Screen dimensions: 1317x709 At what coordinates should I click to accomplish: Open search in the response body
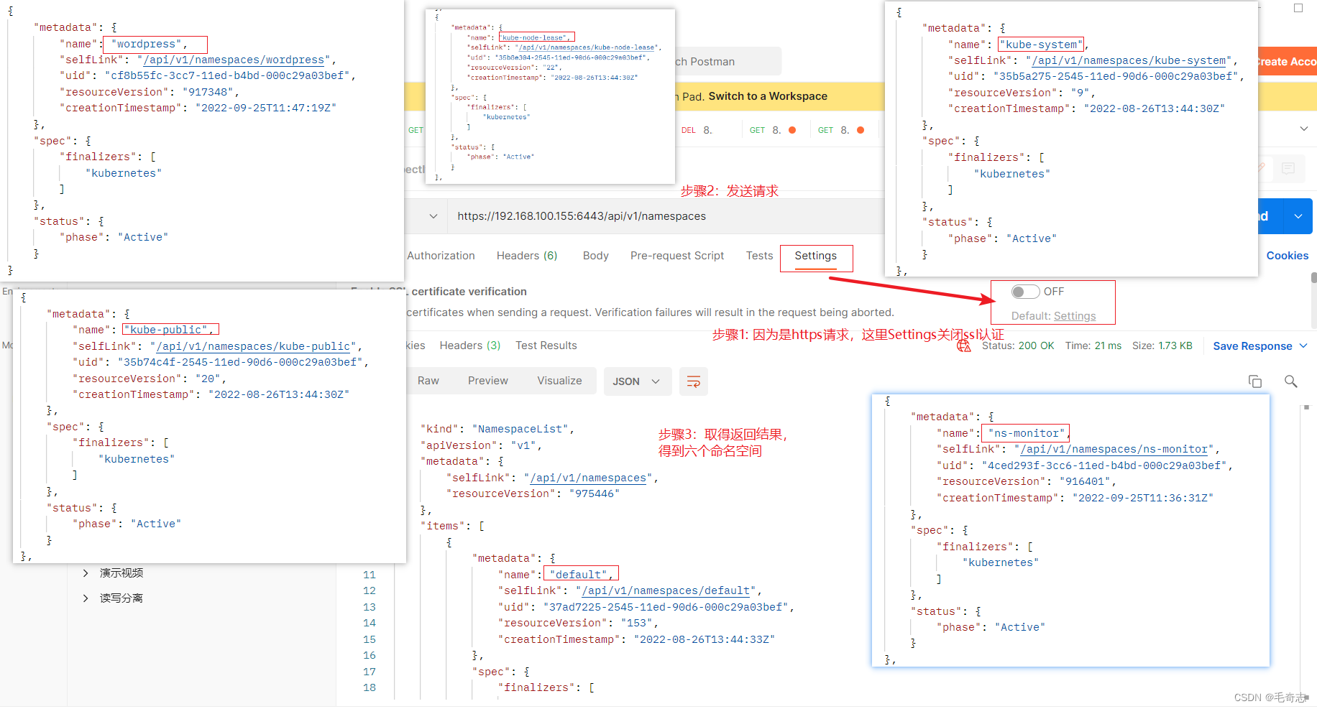point(1291,381)
